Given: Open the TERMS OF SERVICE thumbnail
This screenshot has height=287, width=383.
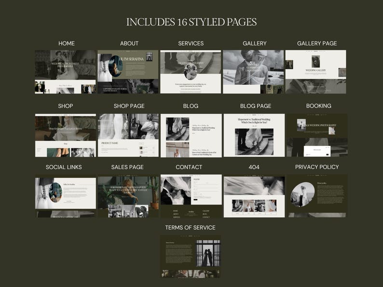Looking at the screenshot, I should click(x=191, y=257).
